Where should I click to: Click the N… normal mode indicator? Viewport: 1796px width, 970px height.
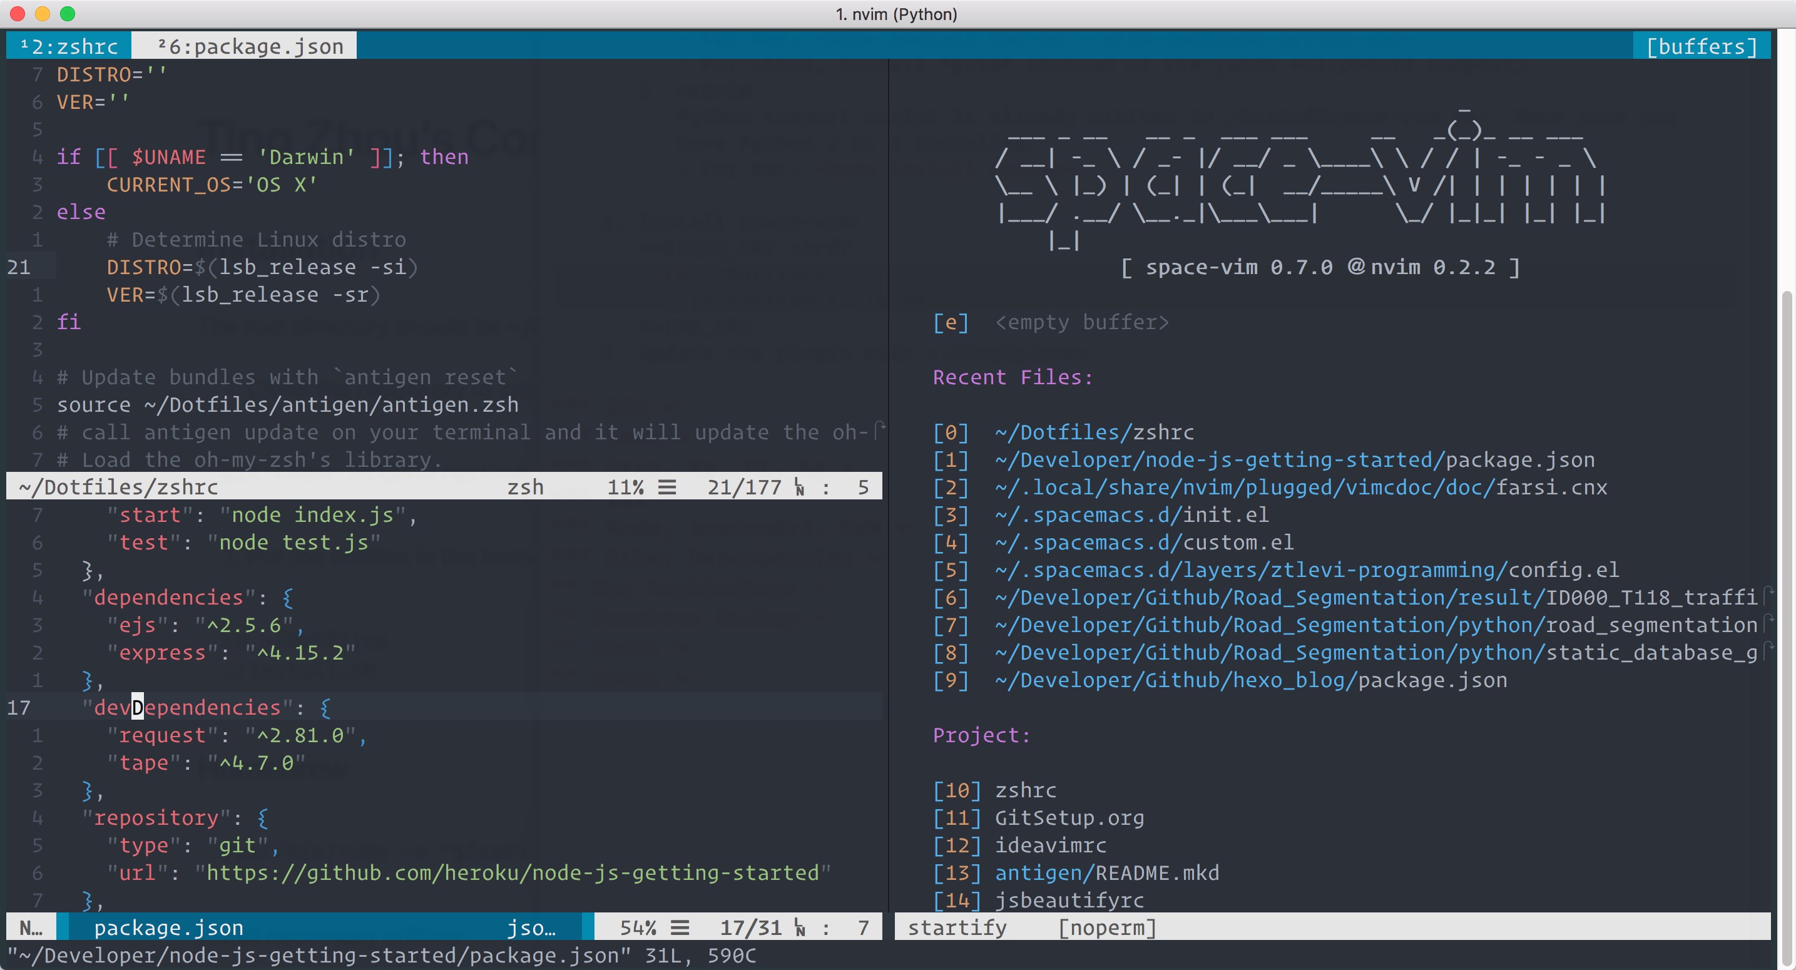point(31,927)
